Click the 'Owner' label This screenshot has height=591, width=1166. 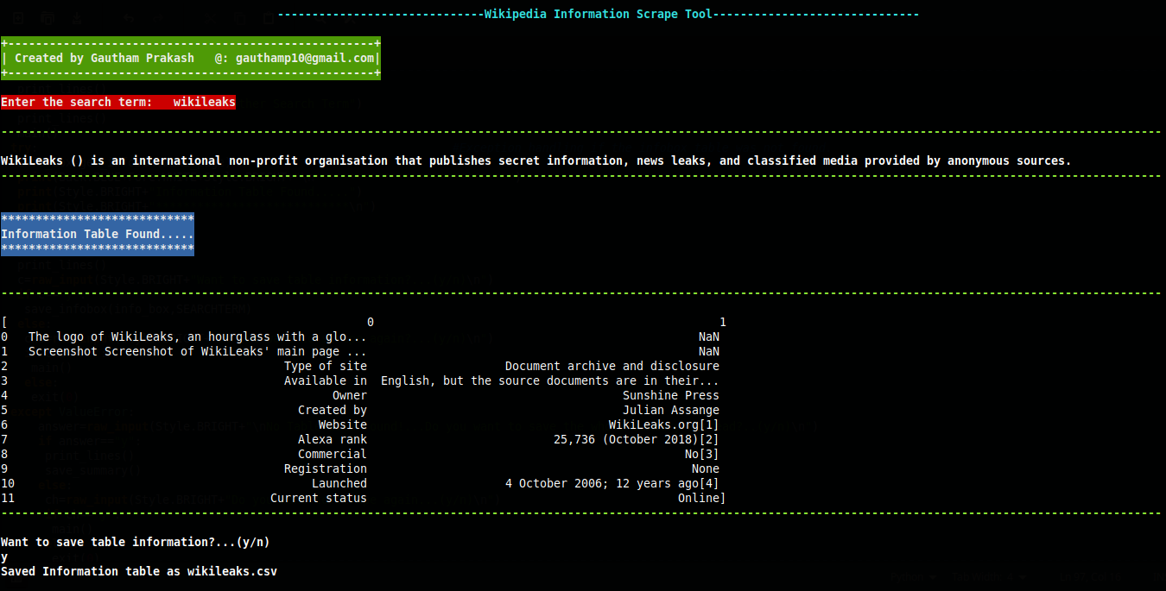(350, 395)
